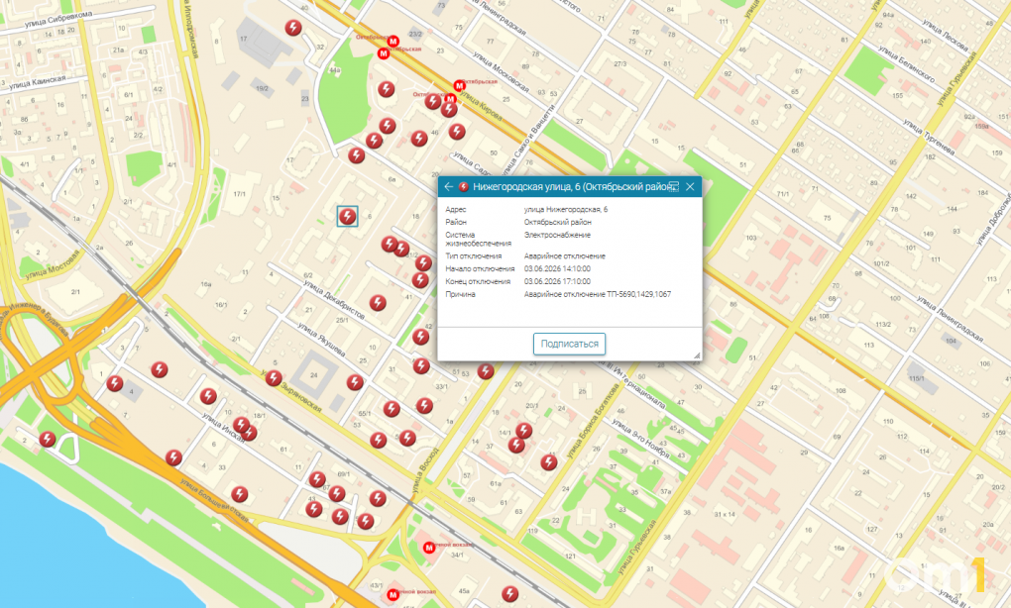The height and width of the screenshot is (608, 1011).
Task: Select outage marker near riverside building 2
Action: tap(47, 440)
